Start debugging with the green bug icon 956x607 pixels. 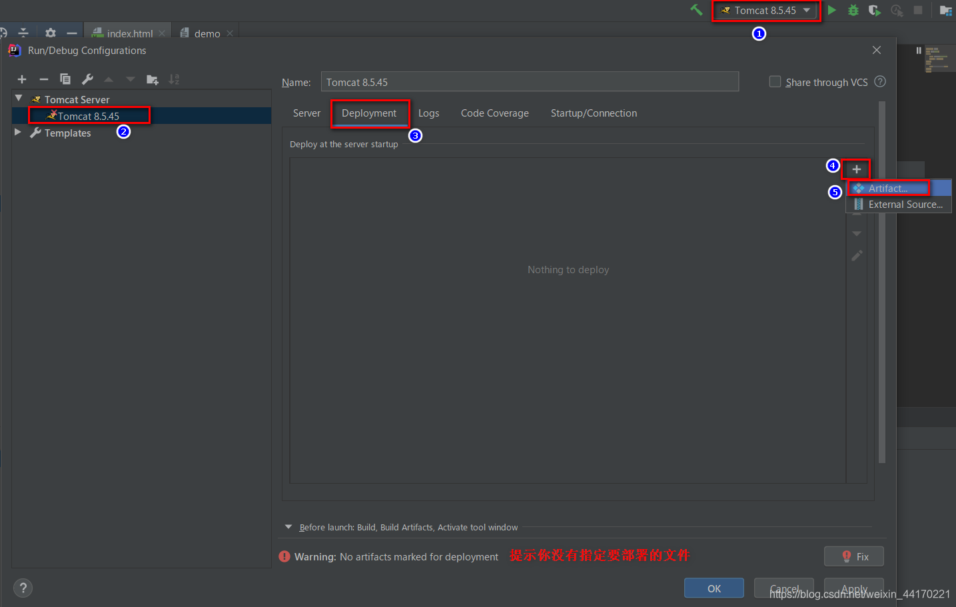[853, 10]
